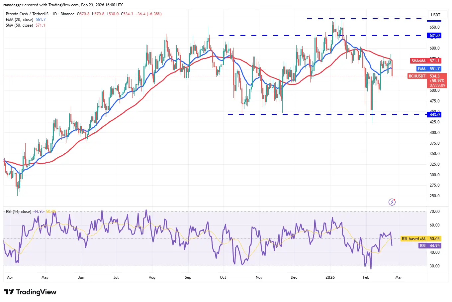
Task: Click the Aug month label on time axis
Action: [x=152, y=277]
